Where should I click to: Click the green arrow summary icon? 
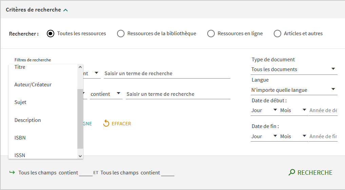(x=12, y=172)
